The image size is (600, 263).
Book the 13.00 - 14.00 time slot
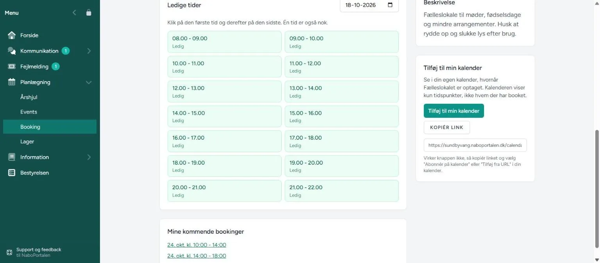[342, 91]
